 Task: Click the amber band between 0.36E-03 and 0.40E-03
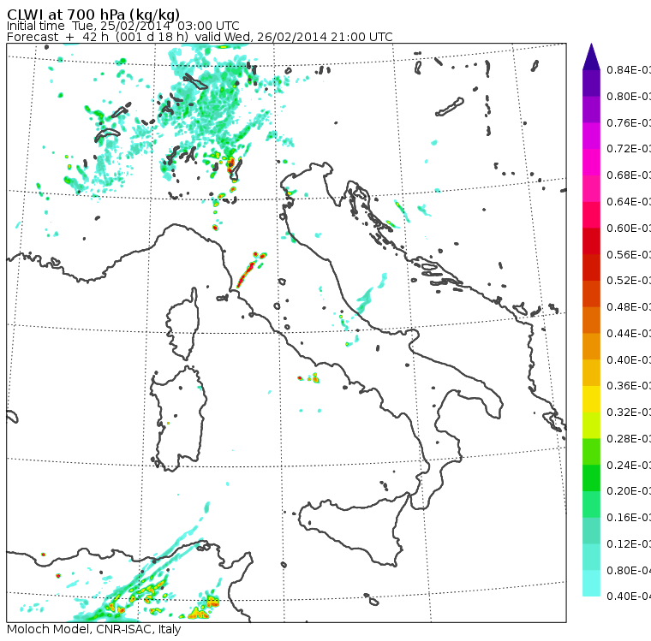(591, 372)
